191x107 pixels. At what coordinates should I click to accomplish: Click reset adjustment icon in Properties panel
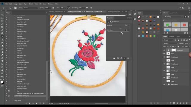click(121, 58)
